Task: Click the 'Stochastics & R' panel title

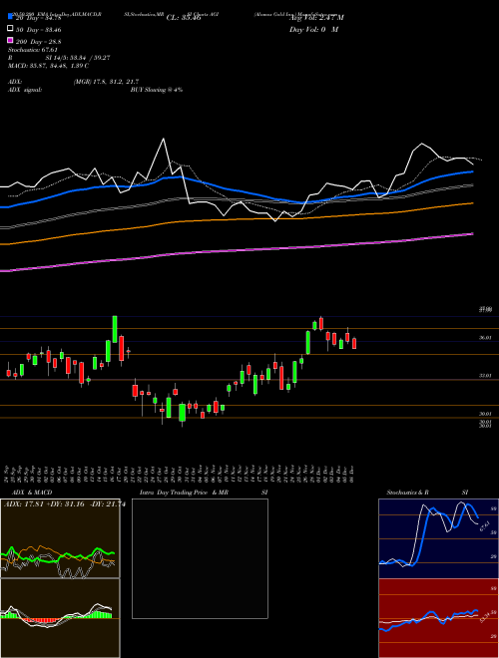Action: pyautogui.click(x=407, y=493)
